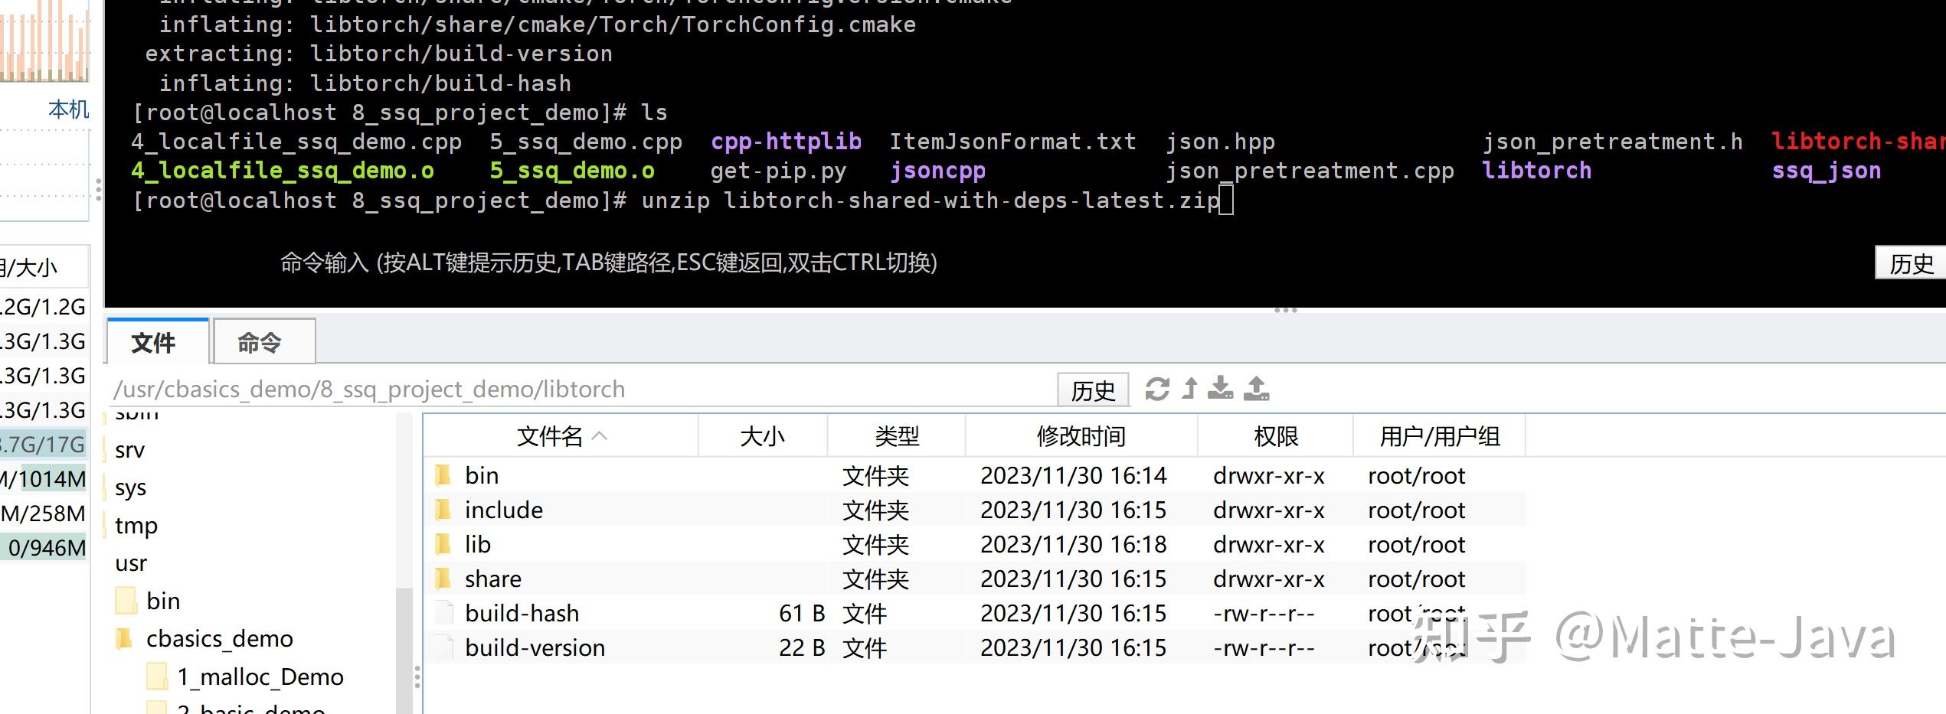
Task: Open the share folder icon in file list
Action: pos(443,579)
